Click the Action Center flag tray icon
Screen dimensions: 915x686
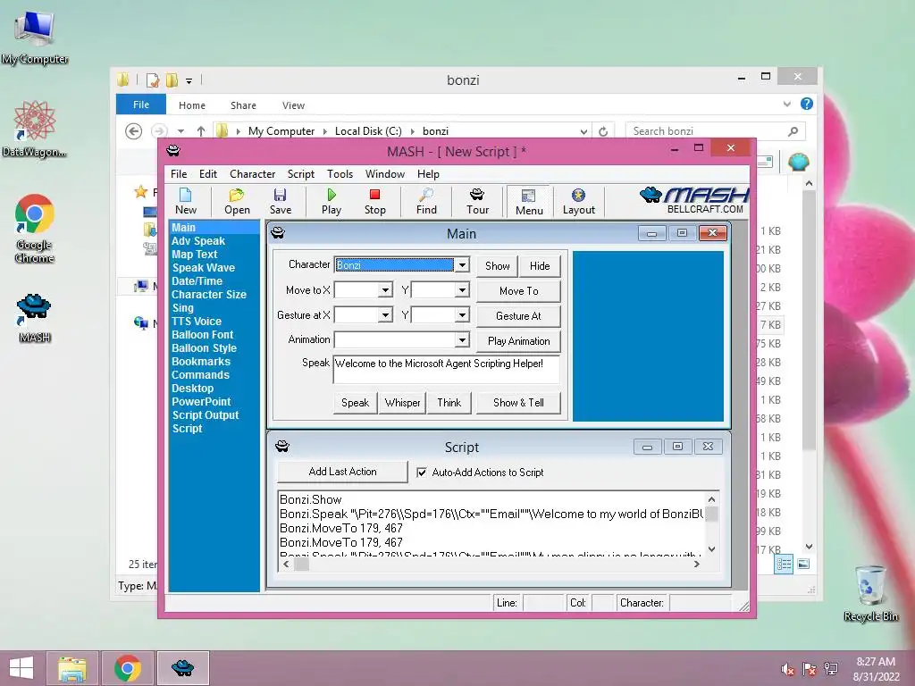click(x=810, y=669)
